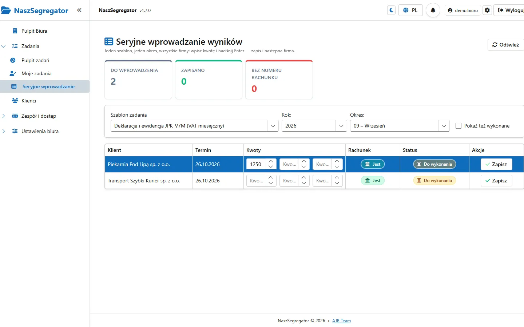Screen dimensions: 524x327
Task: Click first Kwota field in Transport row
Action: point(256,181)
